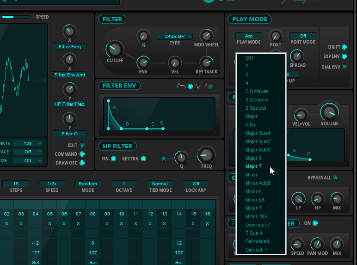The image size is (357, 265).
Task: Click arp step 08 header
Action: (x=92, y=214)
